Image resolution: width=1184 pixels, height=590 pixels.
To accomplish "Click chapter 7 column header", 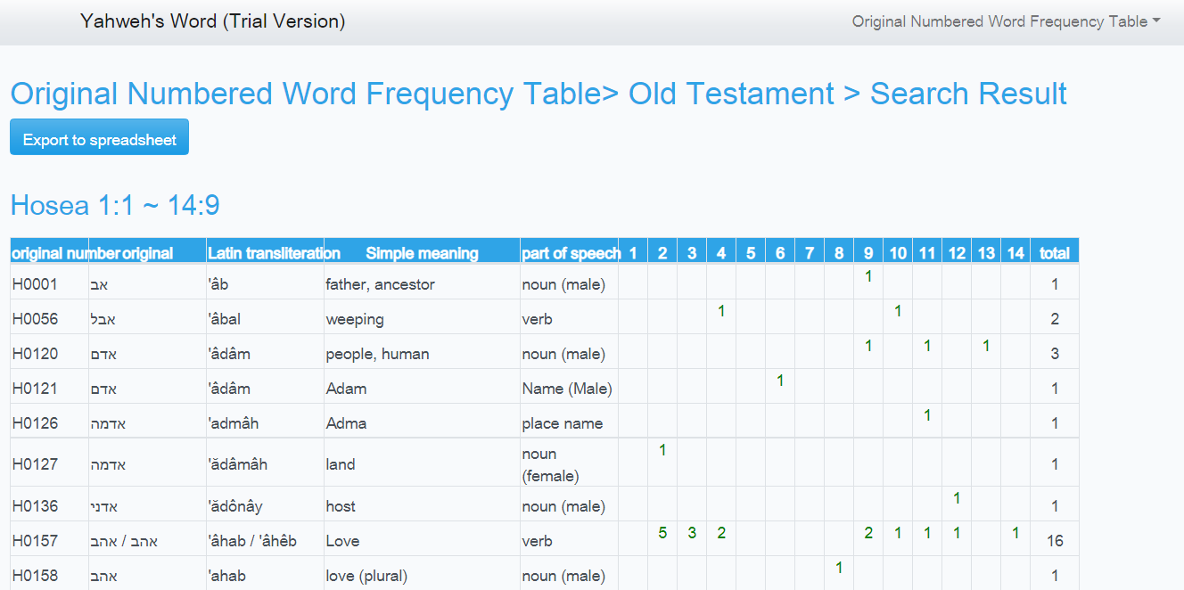I will pyautogui.click(x=810, y=253).
